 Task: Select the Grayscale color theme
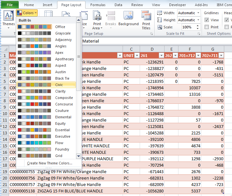pos(46,33)
